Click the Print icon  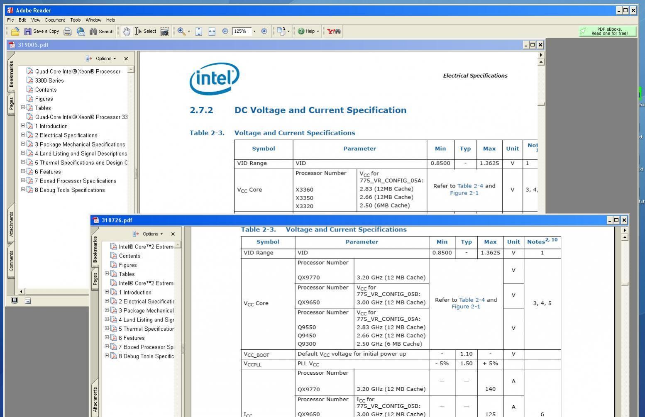pos(68,31)
